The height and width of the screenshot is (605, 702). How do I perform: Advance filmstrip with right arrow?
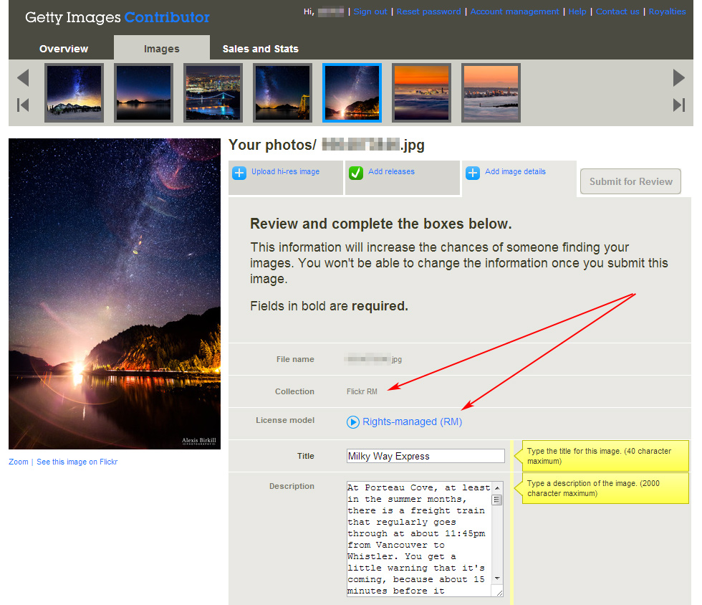(679, 77)
